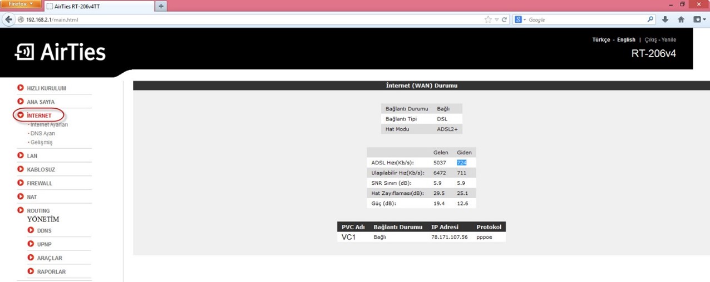The height and width of the screenshot is (282, 710).
Task: Go to browser home page icon
Action: (681, 19)
